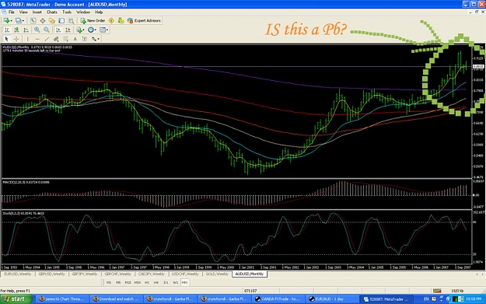
Task: Open the Profiles toolbar icon
Action: coord(18,21)
